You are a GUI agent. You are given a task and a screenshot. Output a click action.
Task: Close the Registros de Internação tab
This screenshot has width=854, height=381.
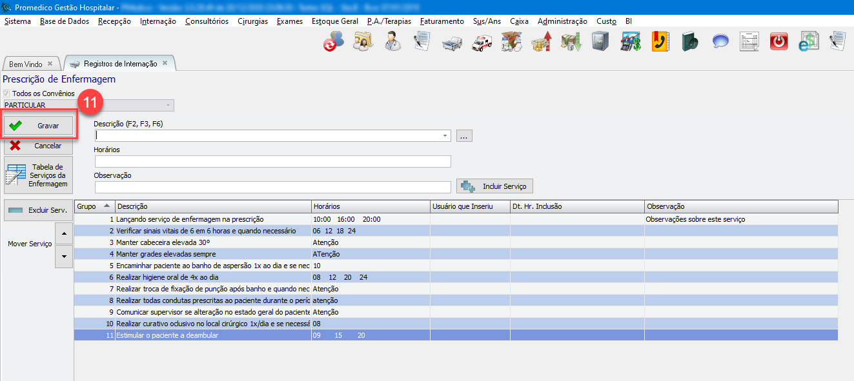pos(165,63)
